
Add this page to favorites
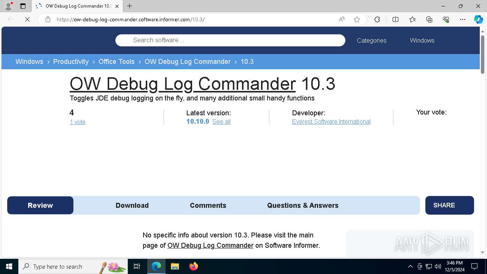point(357,19)
